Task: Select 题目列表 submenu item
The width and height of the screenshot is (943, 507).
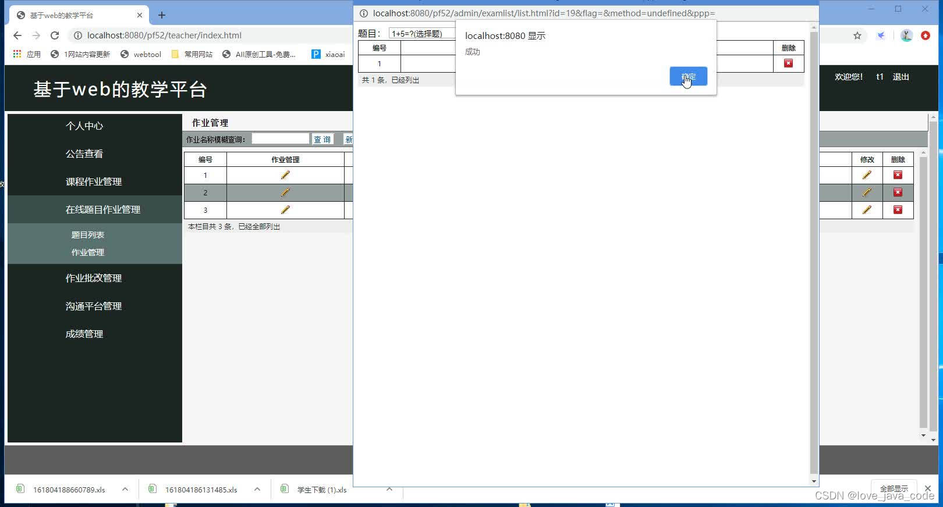Action: coord(88,235)
